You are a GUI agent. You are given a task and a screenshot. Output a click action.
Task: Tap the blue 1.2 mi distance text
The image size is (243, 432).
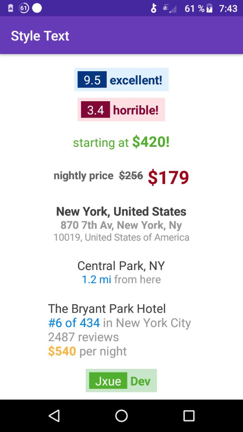coord(96,279)
